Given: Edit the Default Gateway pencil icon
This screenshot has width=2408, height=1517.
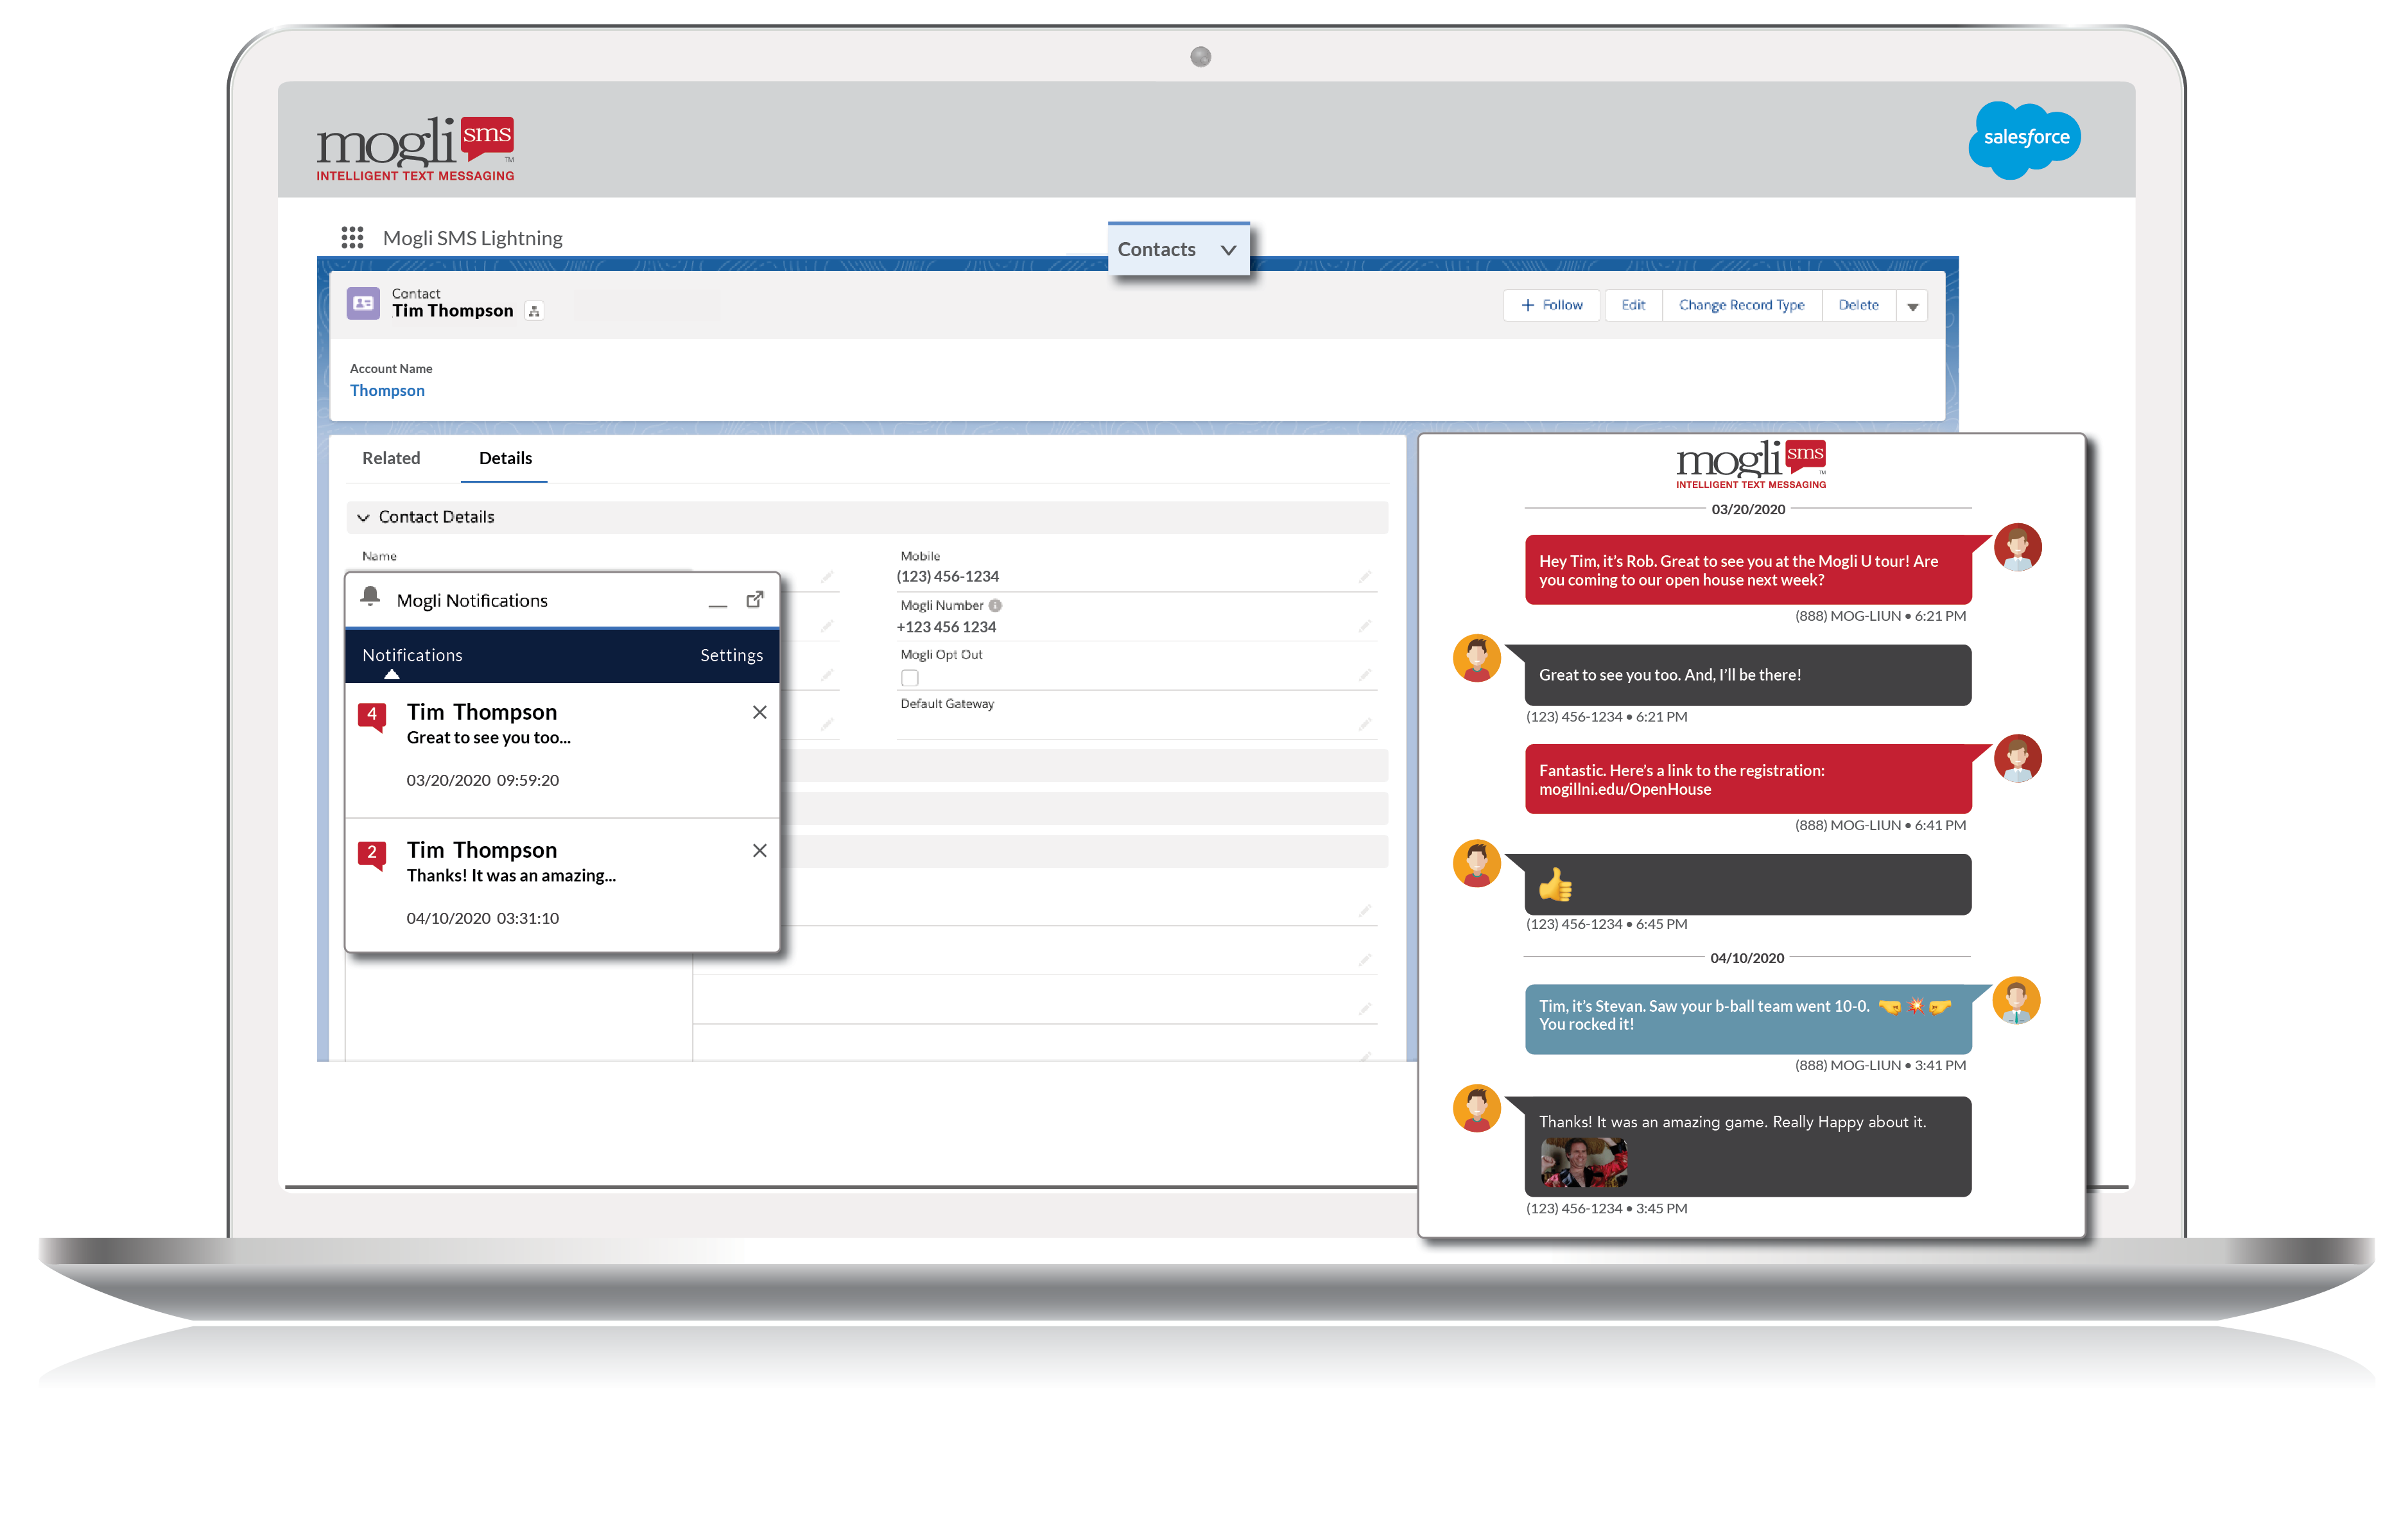Looking at the screenshot, I should [1365, 724].
